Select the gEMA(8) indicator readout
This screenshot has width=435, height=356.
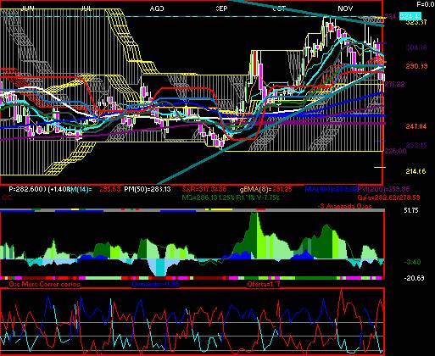266,189
